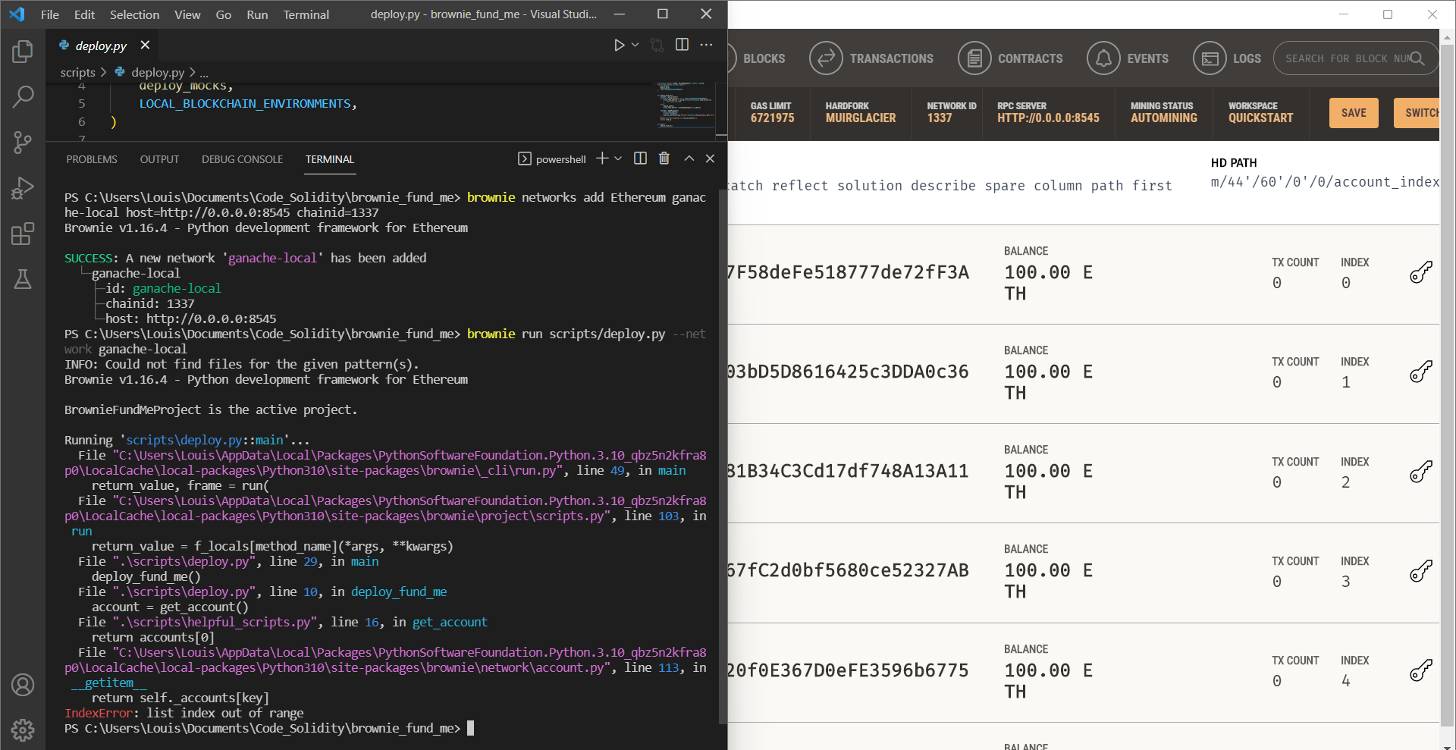Expand the breadcrumb ellipsis after deploy.py
The width and height of the screenshot is (1456, 750).
pos(204,72)
